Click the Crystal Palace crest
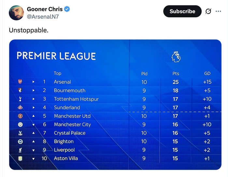The width and height of the screenshot is (228, 177). pos(20,133)
